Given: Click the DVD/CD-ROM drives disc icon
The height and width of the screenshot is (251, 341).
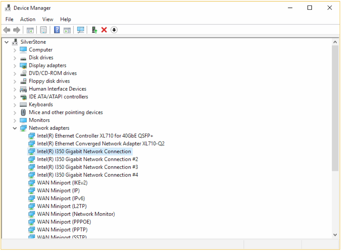Looking at the screenshot, I should click(x=23, y=73).
